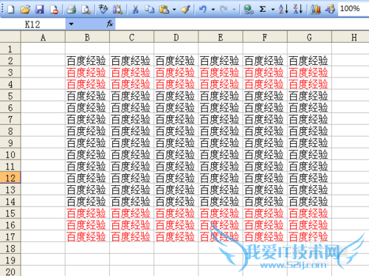The width and height of the screenshot is (369, 276).
Task: Select row 20 header
Action: (x=10, y=272)
